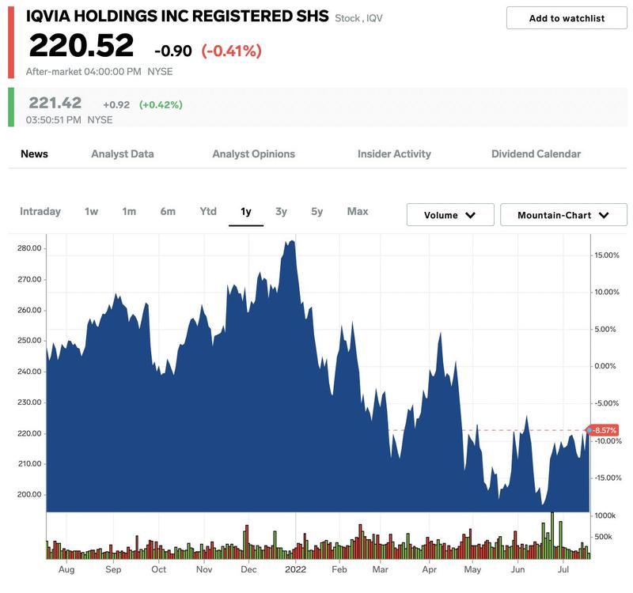633x593 pixels.
Task: Click the (+0.42%) green change value
Action: [x=161, y=105]
